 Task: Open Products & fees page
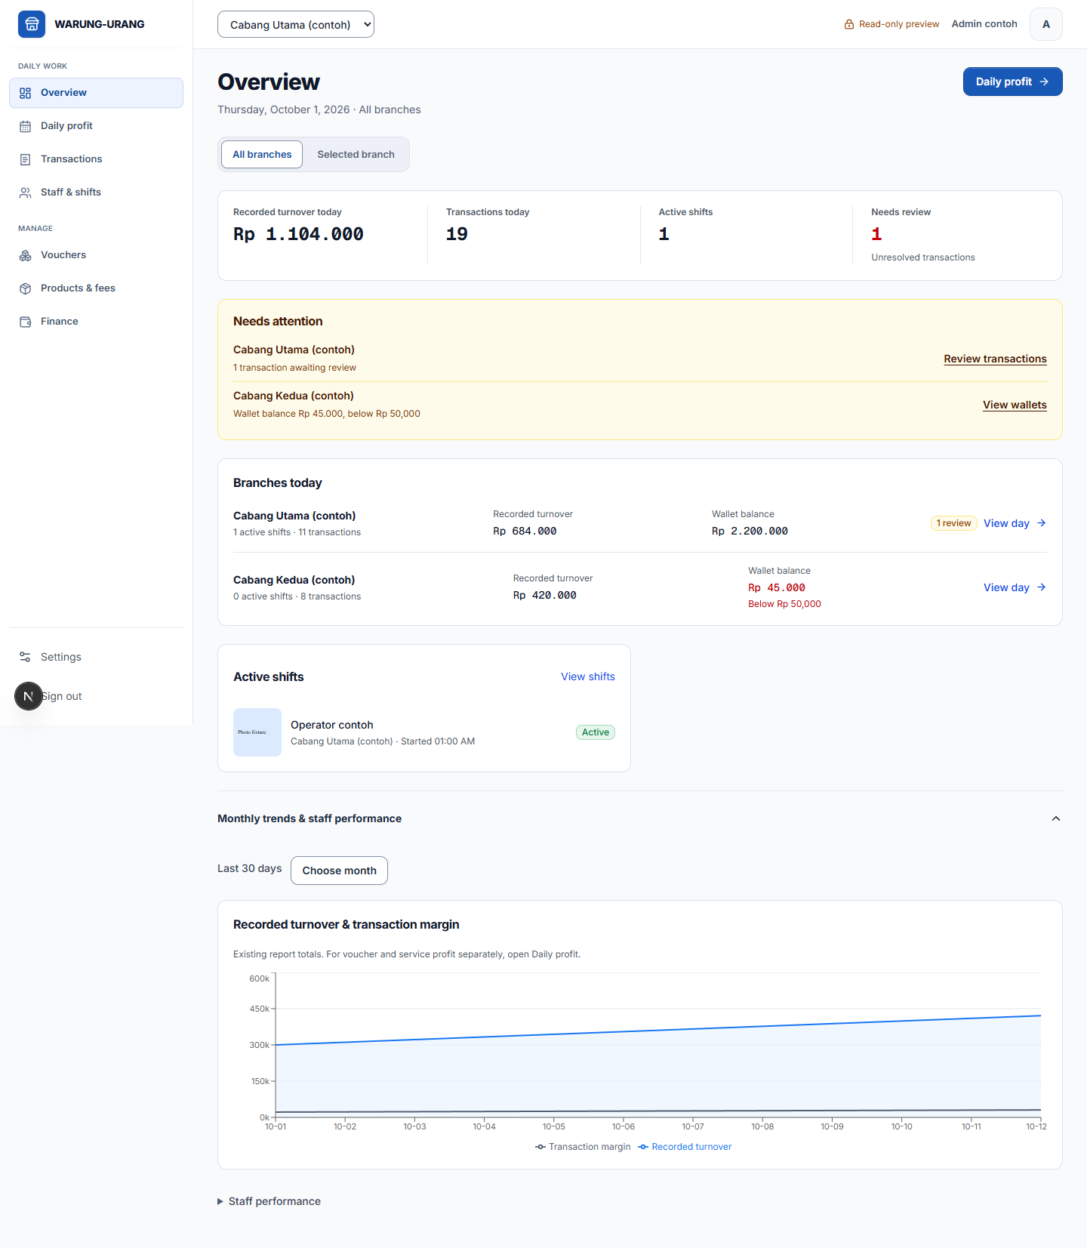coord(96,288)
